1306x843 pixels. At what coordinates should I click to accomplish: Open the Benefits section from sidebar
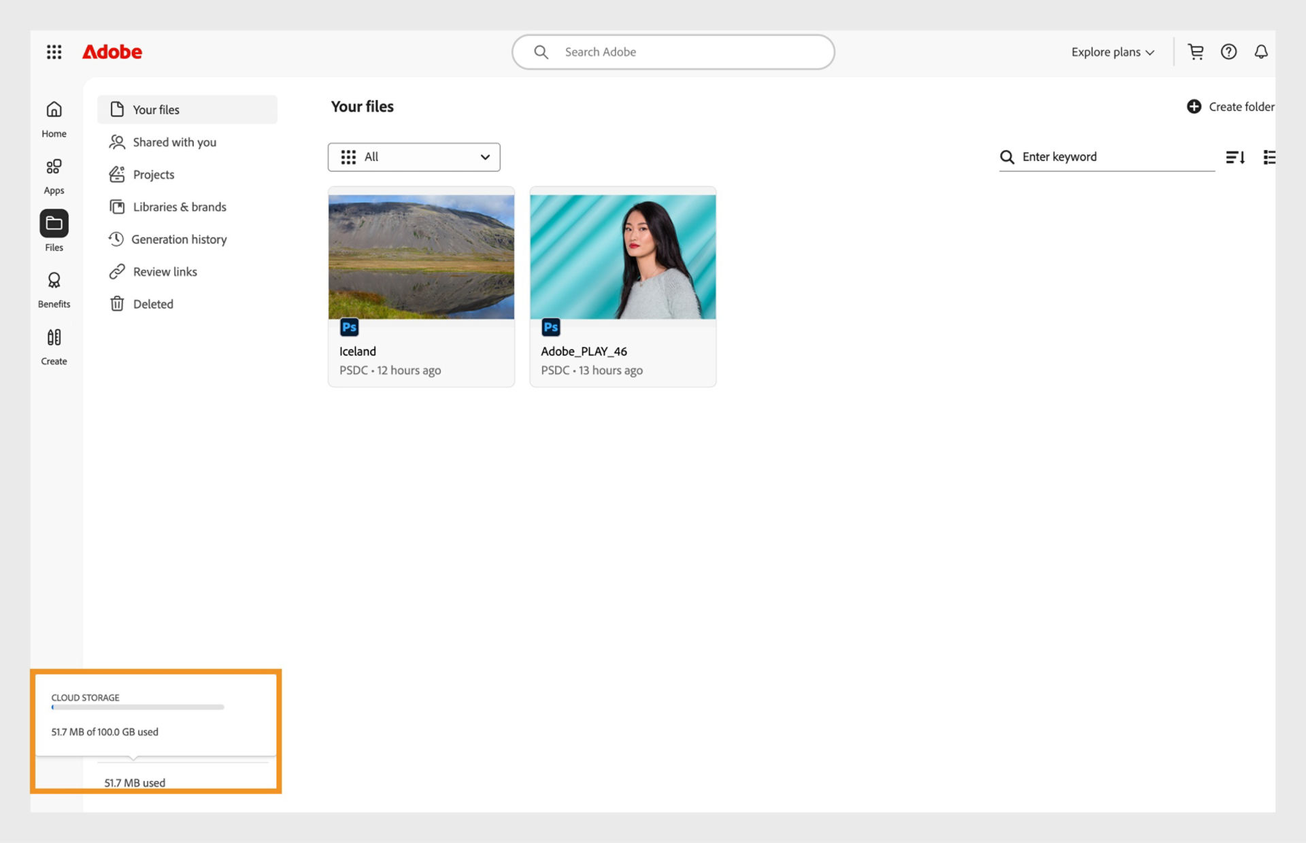54,288
